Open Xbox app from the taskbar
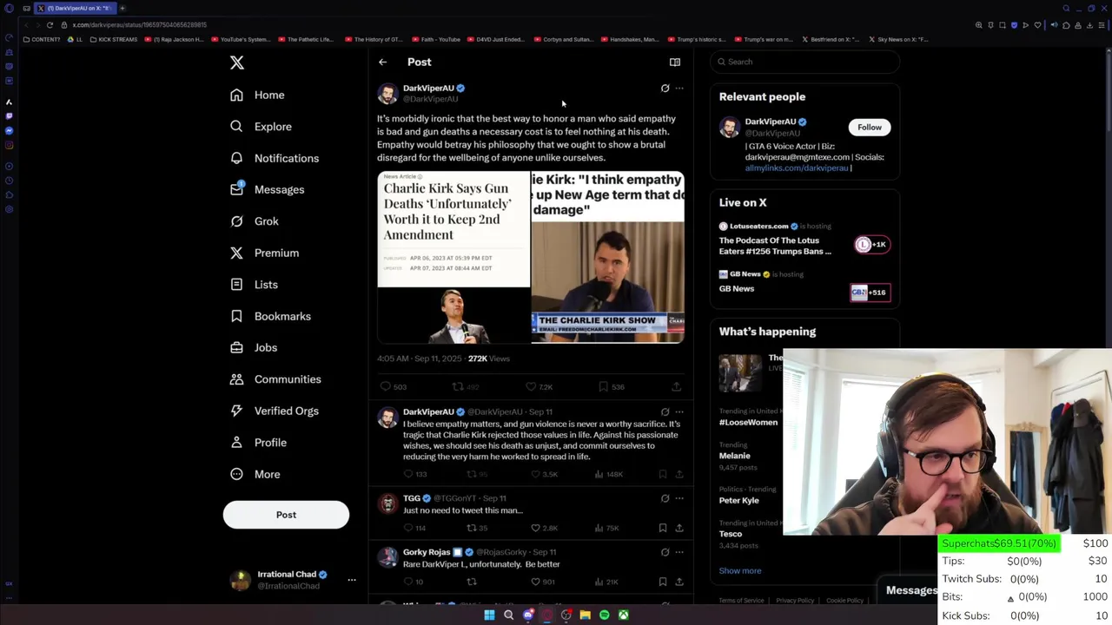Image resolution: width=1112 pixels, height=625 pixels. point(624,615)
